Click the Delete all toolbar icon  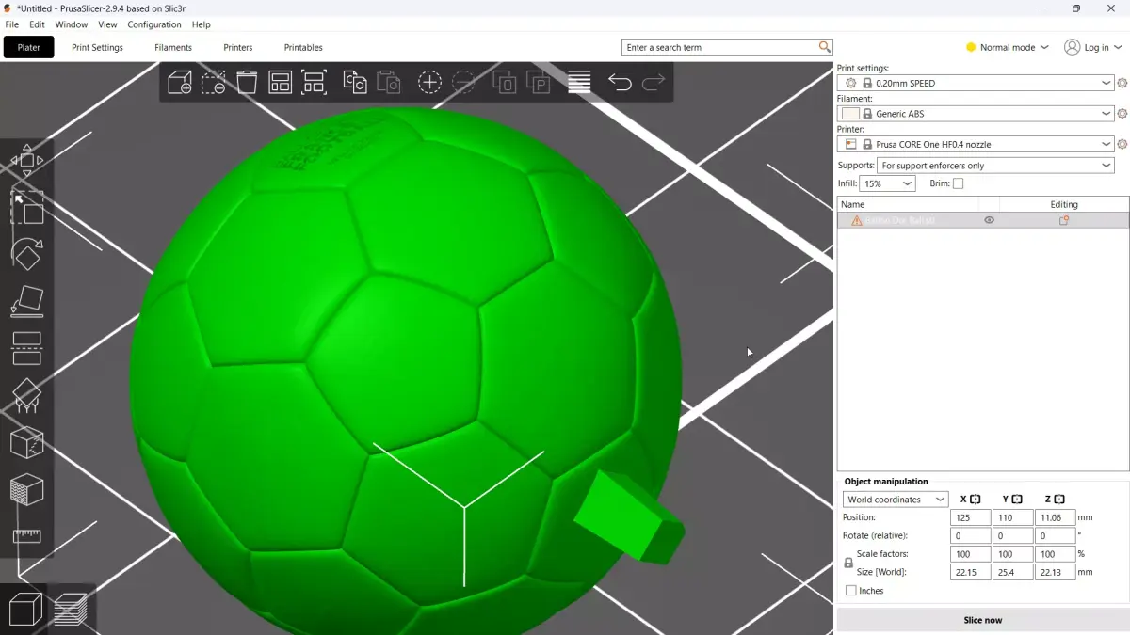pyautogui.click(x=247, y=83)
